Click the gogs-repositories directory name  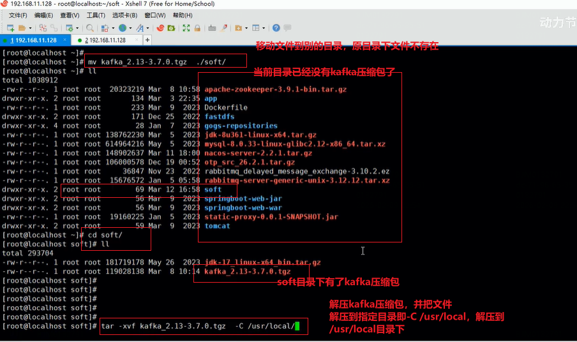241,126
